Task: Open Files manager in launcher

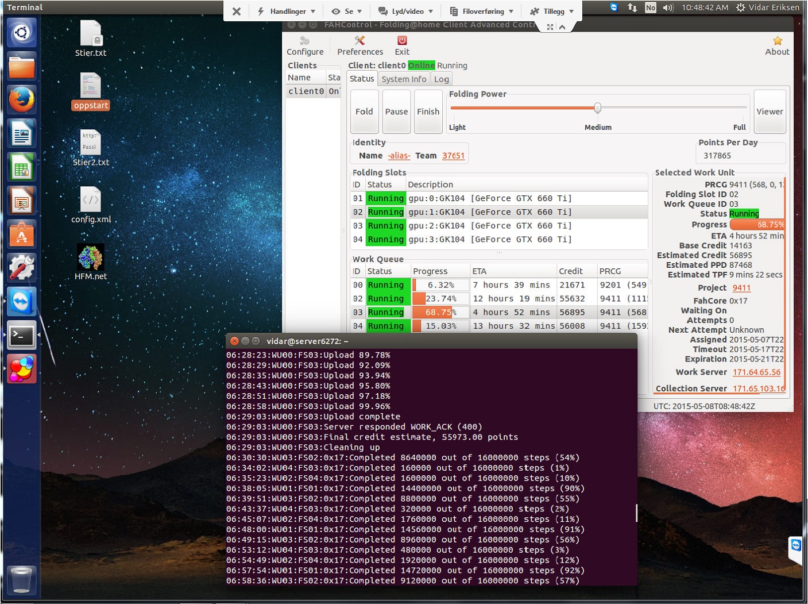Action: pyautogui.click(x=22, y=66)
